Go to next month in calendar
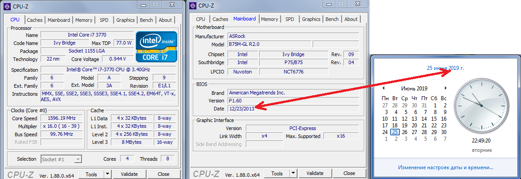 [446, 88]
